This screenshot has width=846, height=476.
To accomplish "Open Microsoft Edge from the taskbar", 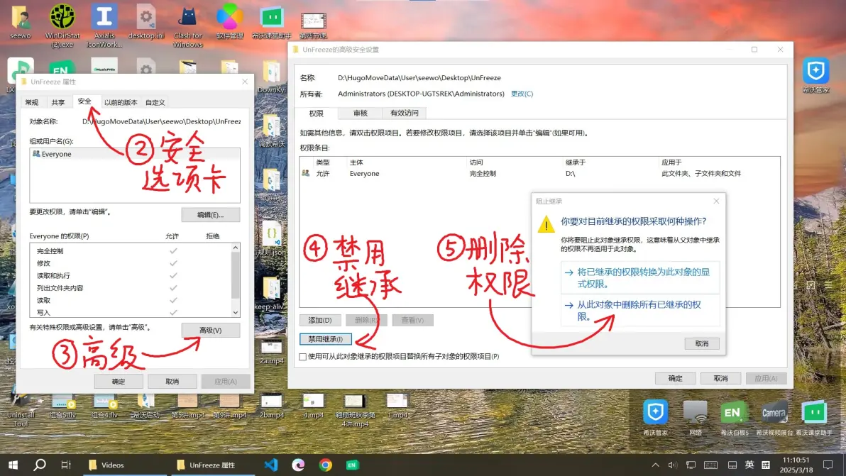I will point(298,465).
